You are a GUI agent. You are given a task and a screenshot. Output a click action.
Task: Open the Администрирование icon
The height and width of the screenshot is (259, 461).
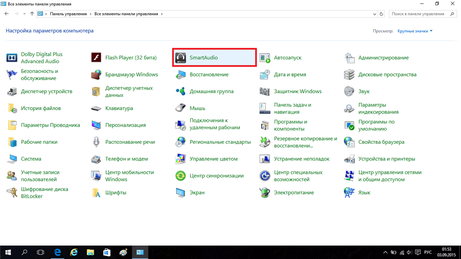[x=349, y=58]
